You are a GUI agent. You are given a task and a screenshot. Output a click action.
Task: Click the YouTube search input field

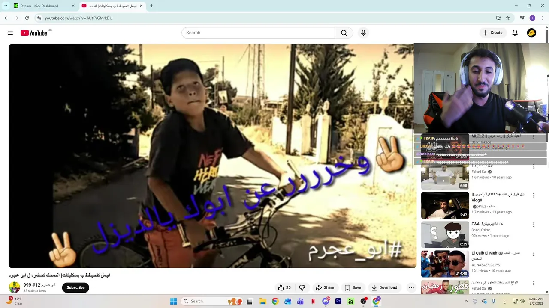(x=258, y=33)
